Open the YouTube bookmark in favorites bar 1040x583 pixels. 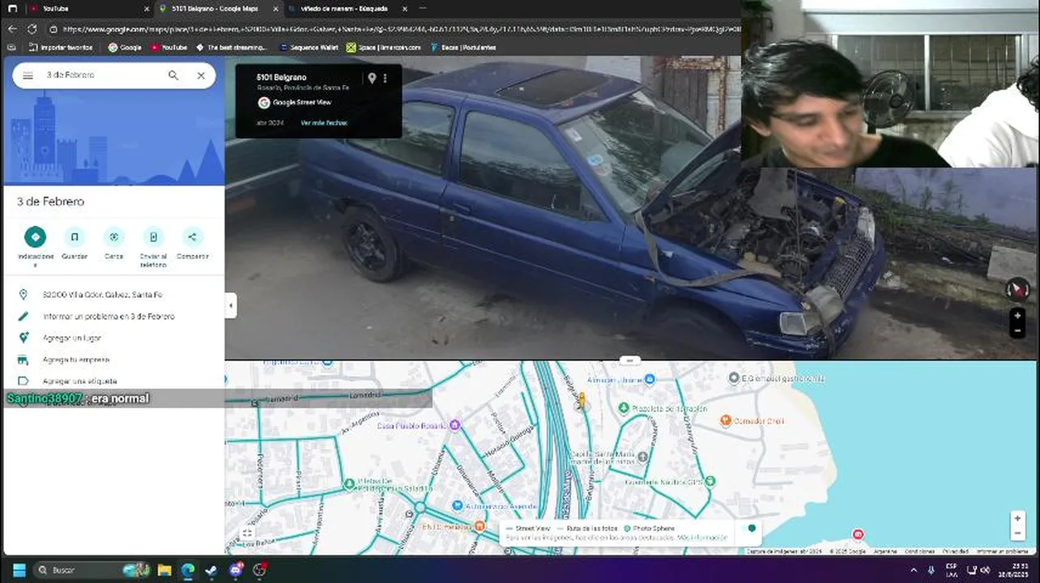[168, 48]
